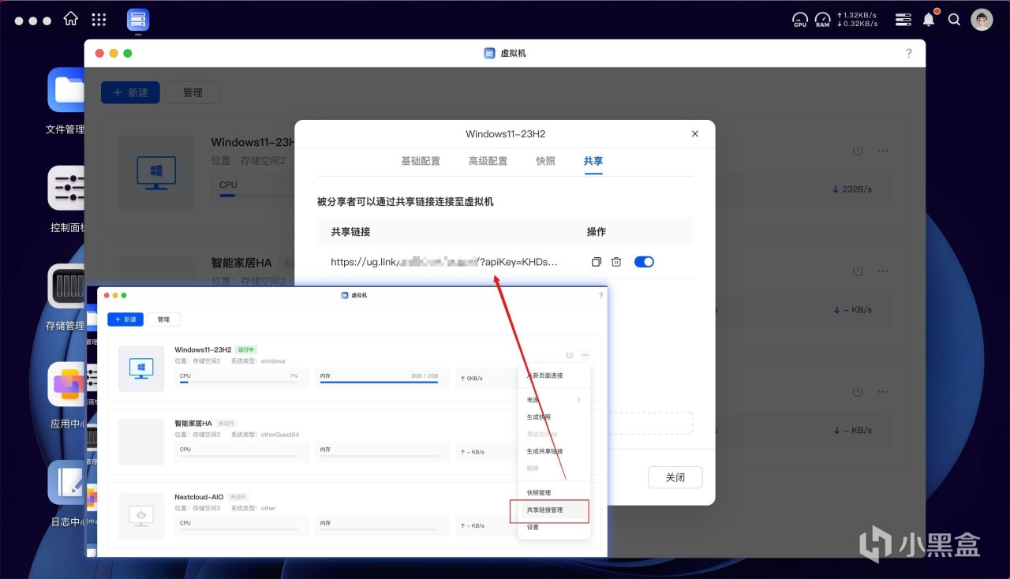The image size is (1010, 579).
Task: Click the 管理 button in the small inset window
Action: 163,319
